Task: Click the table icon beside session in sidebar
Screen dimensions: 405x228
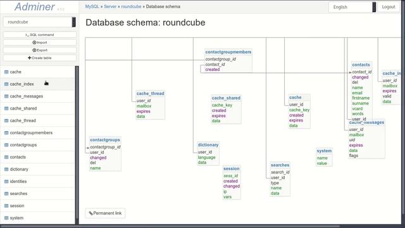Action: click(x=6, y=205)
